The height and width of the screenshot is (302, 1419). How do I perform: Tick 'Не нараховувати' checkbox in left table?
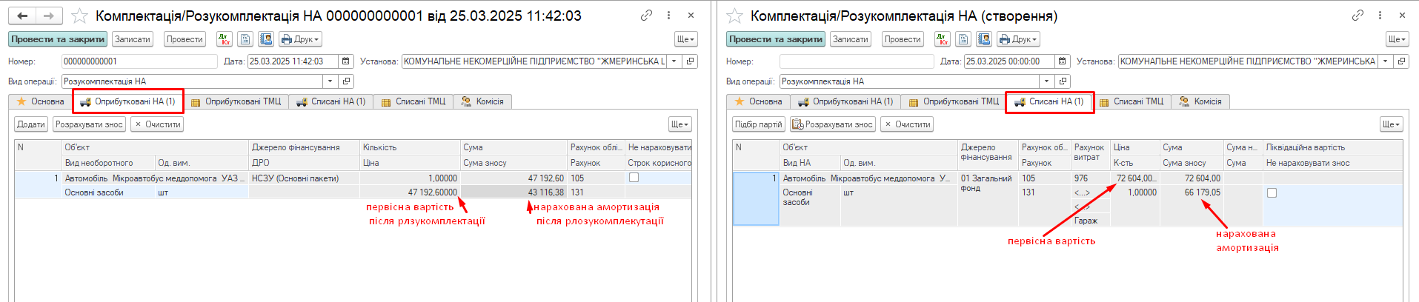point(634,178)
